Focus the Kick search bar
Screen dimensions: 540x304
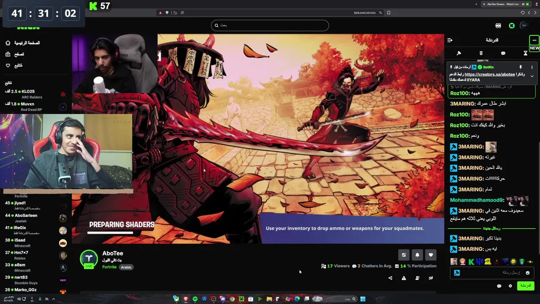(270, 25)
